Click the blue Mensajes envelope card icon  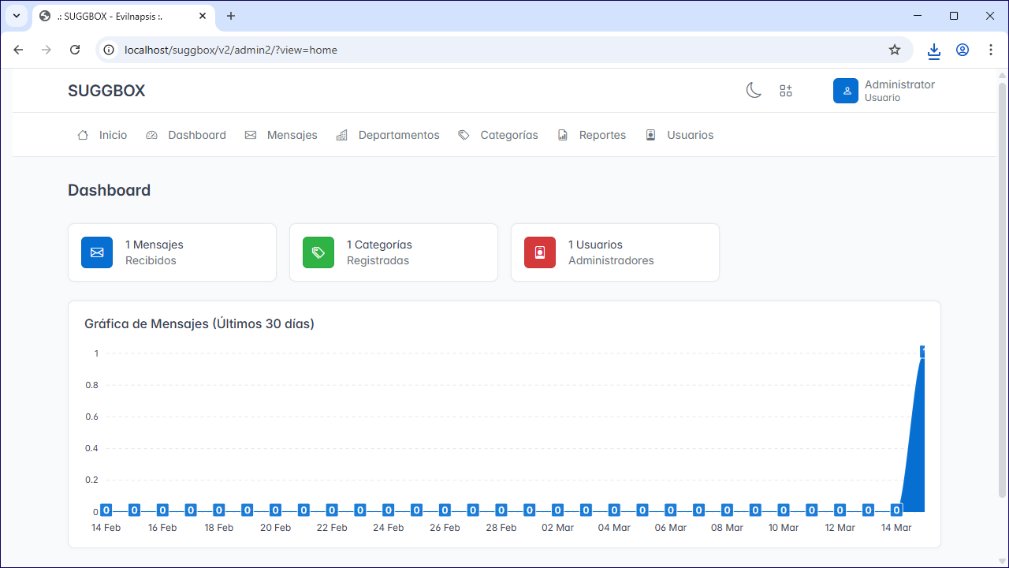pyautogui.click(x=97, y=252)
